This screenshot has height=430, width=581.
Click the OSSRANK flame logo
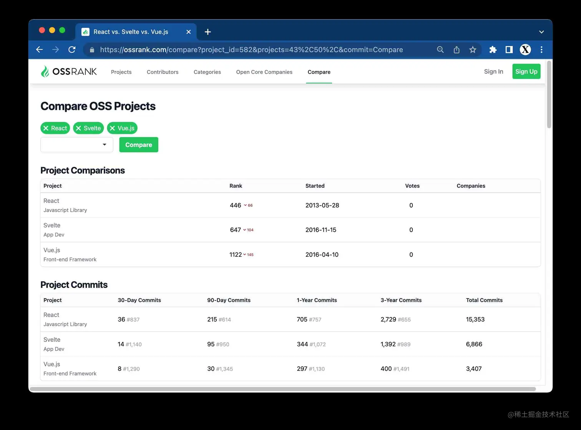pyautogui.click(x=45, y=71)
